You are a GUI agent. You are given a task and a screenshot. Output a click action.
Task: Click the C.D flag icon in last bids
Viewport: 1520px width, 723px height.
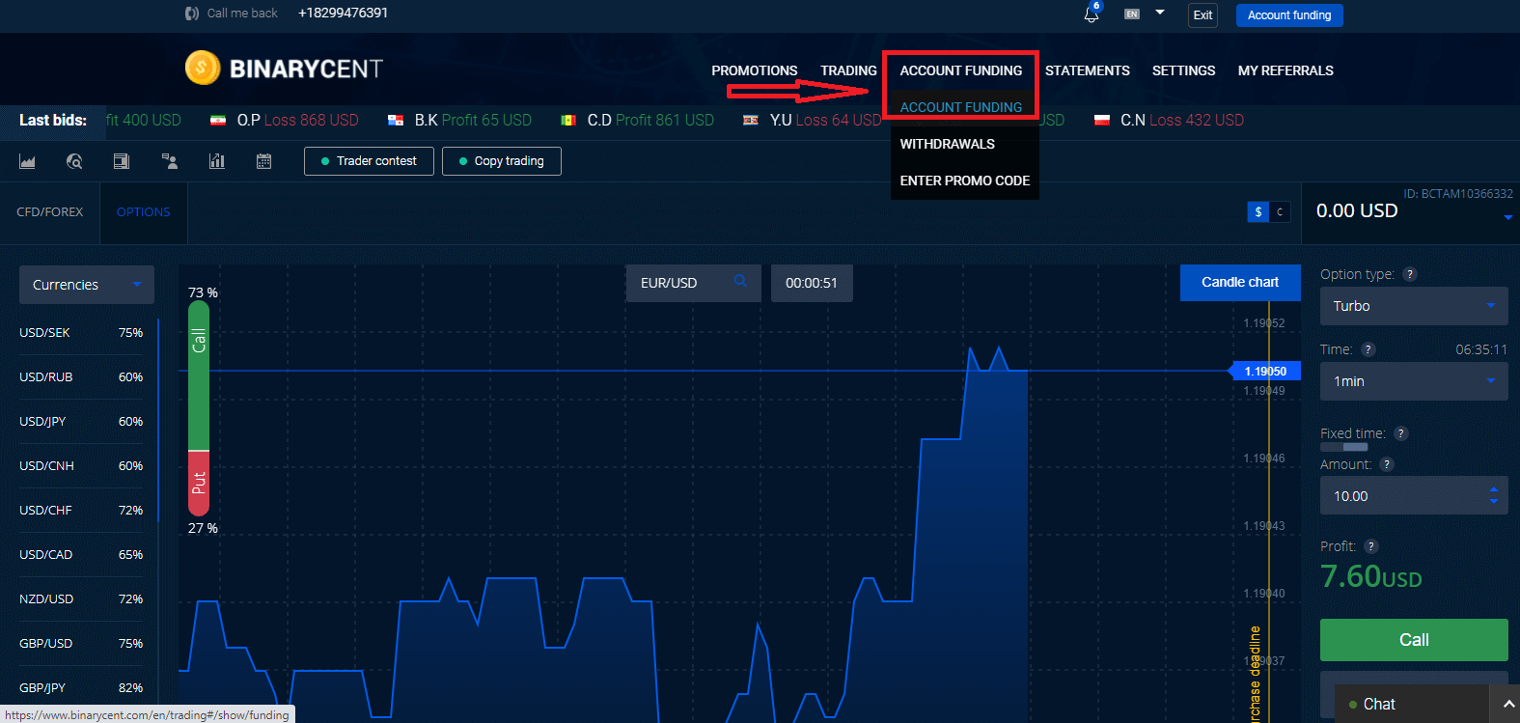(x=568, y=121)
